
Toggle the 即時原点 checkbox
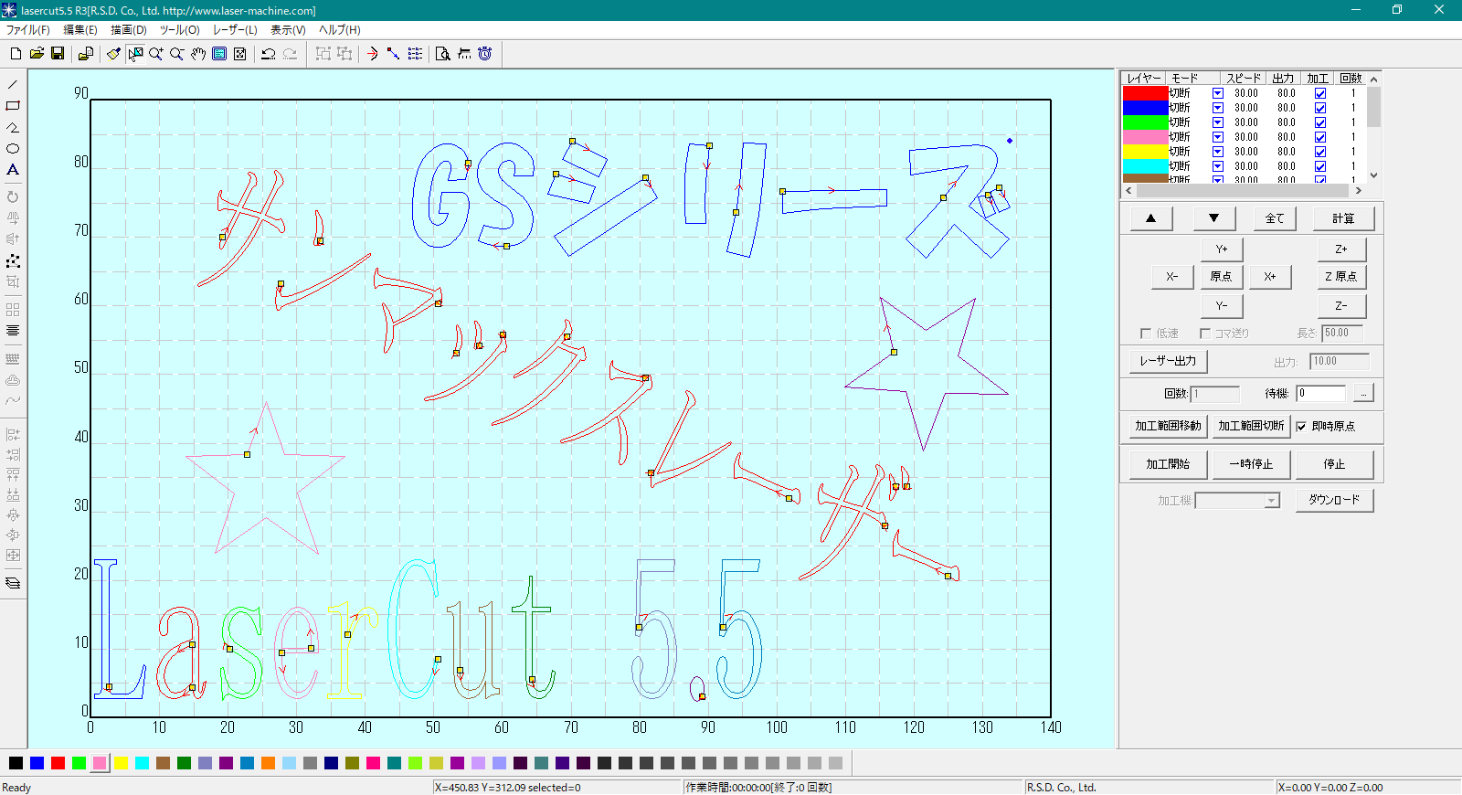pyautogui.click(x=1301, y=427)
